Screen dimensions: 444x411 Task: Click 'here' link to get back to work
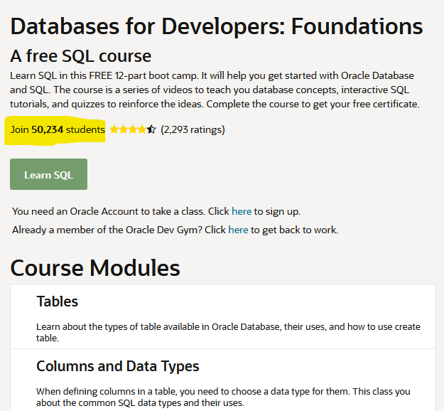click(x=238, y=230)
